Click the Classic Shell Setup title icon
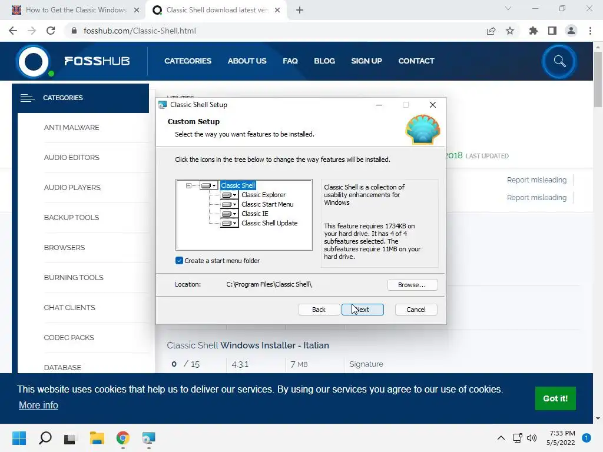This screenshot has height=452, width=603. [x=163, y=105]
